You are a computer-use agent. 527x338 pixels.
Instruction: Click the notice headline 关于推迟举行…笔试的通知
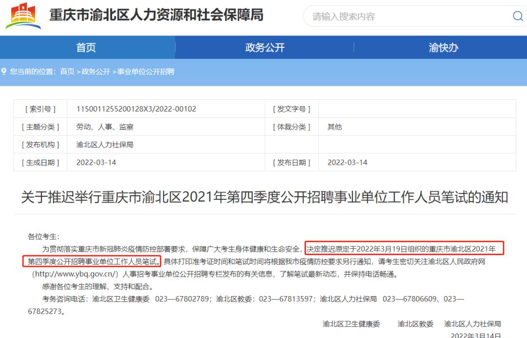coord(264,197)
